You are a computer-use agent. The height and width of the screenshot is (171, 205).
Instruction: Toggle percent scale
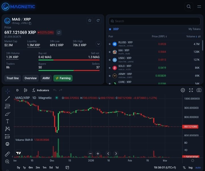pos(184,168)
